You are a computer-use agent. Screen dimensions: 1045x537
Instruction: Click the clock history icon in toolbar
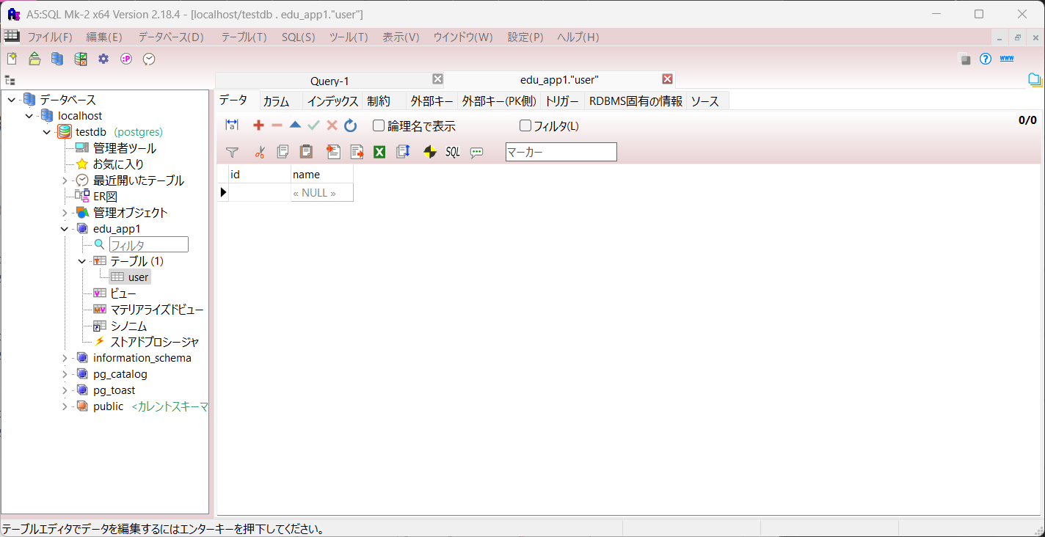pyautogui.click(x=149, y=59)
